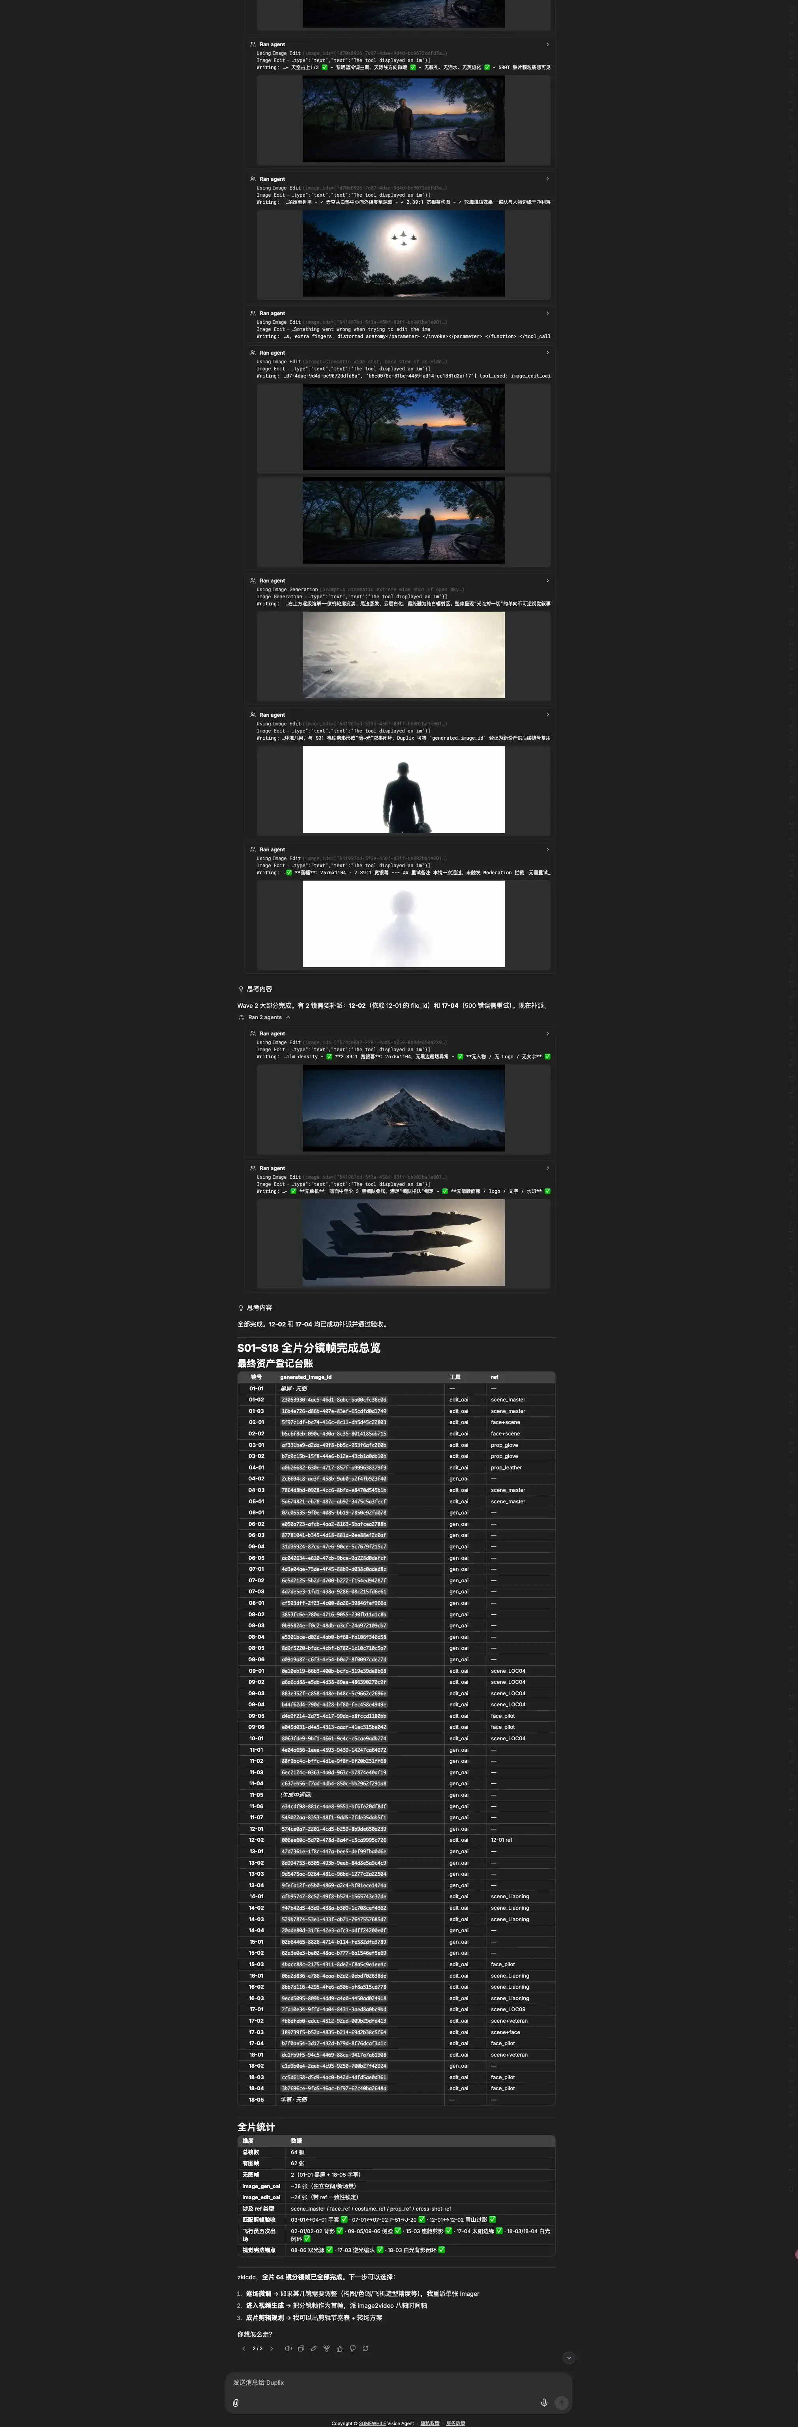This screenshot has width=798, height=2427.
Task: Click the option text "成片剪辑规划"
Action: click(x=265, y=2318)
